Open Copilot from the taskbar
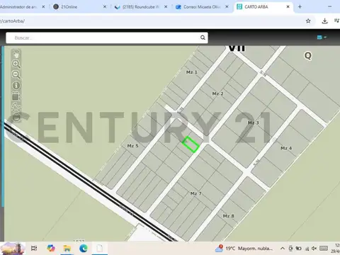Screen dimensions: 340x255 (x=51, y=248)
